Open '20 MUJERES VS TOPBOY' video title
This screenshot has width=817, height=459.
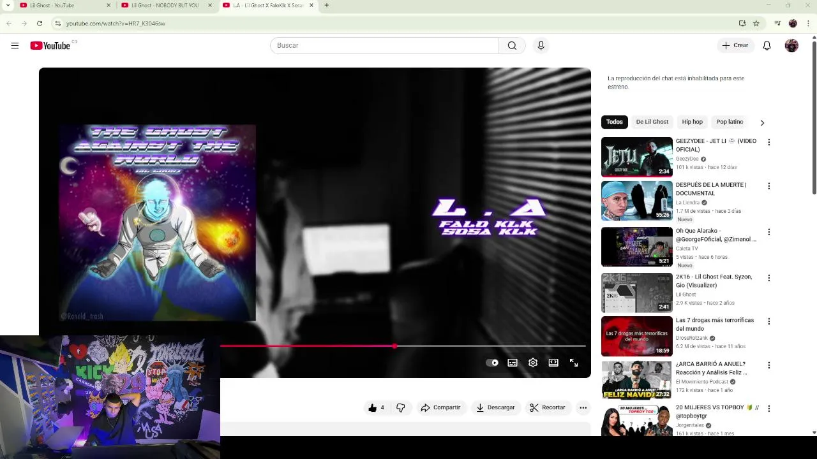717,411
